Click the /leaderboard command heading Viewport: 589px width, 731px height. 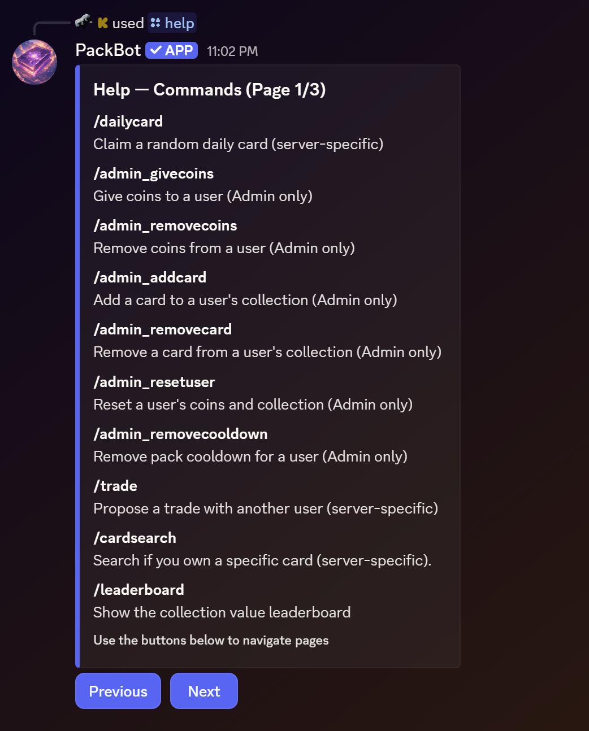point(139,590)
